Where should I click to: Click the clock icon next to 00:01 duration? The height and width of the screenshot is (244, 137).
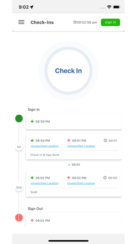coord(105,141)
